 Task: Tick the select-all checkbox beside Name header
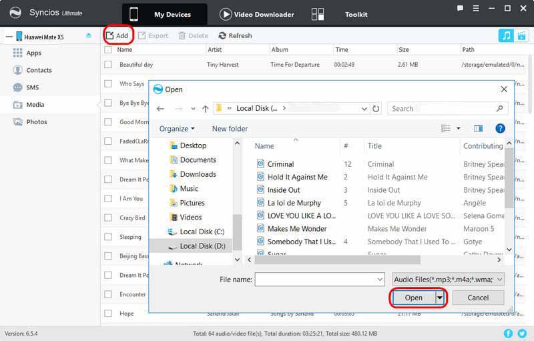click(108, 49)
